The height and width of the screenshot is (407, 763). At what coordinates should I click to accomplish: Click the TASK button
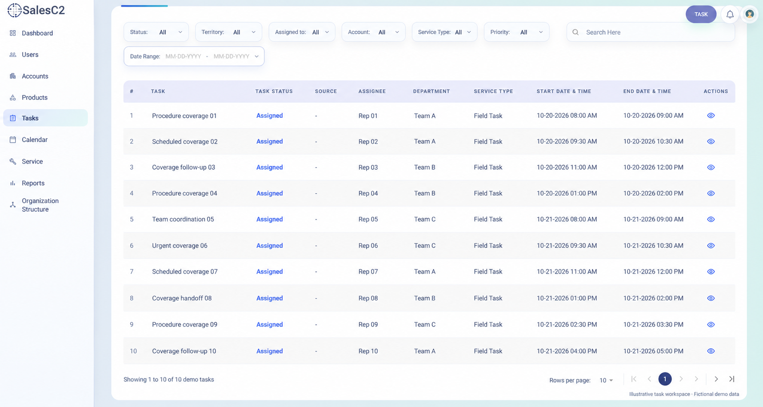(x=701, y=14)
